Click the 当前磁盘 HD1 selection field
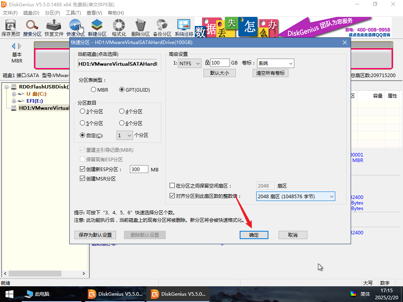Image resolution: width=403 pixels, height=302 pixels. pyautogui.click(x=118, y=64)
